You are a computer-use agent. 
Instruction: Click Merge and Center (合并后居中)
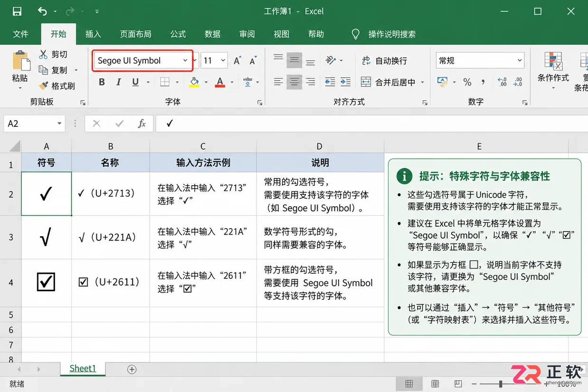click(x=389, y=82)
